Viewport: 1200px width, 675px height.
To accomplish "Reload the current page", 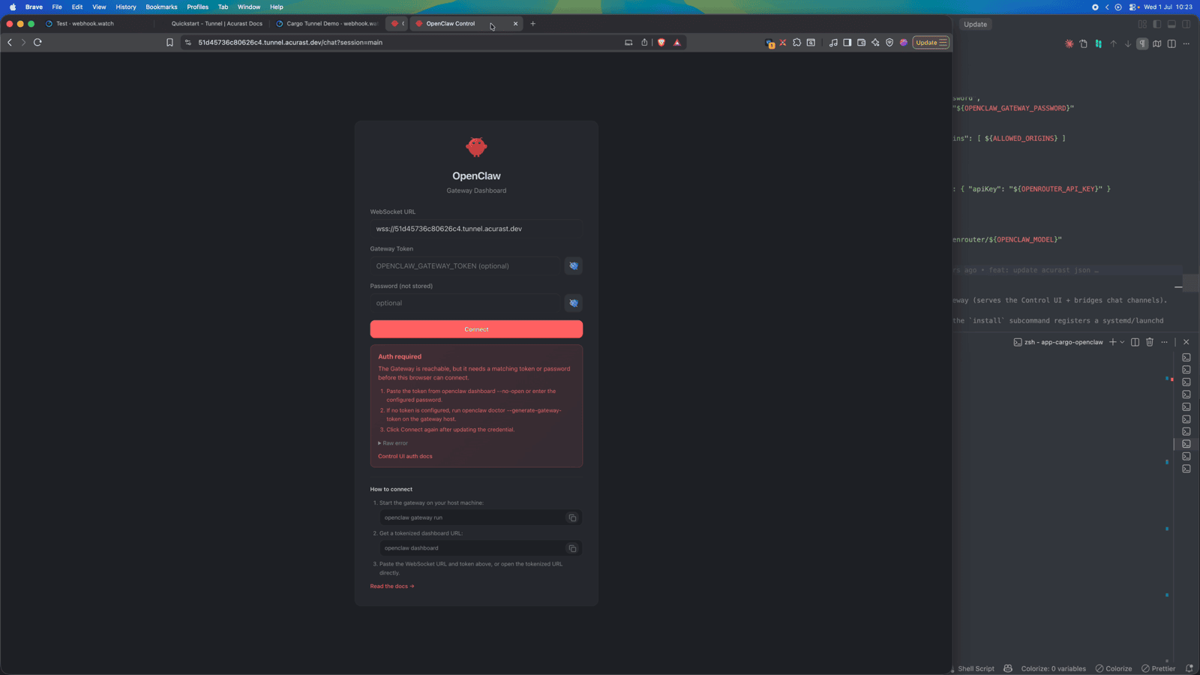I will pyautogui.click(x=37, y=43).
